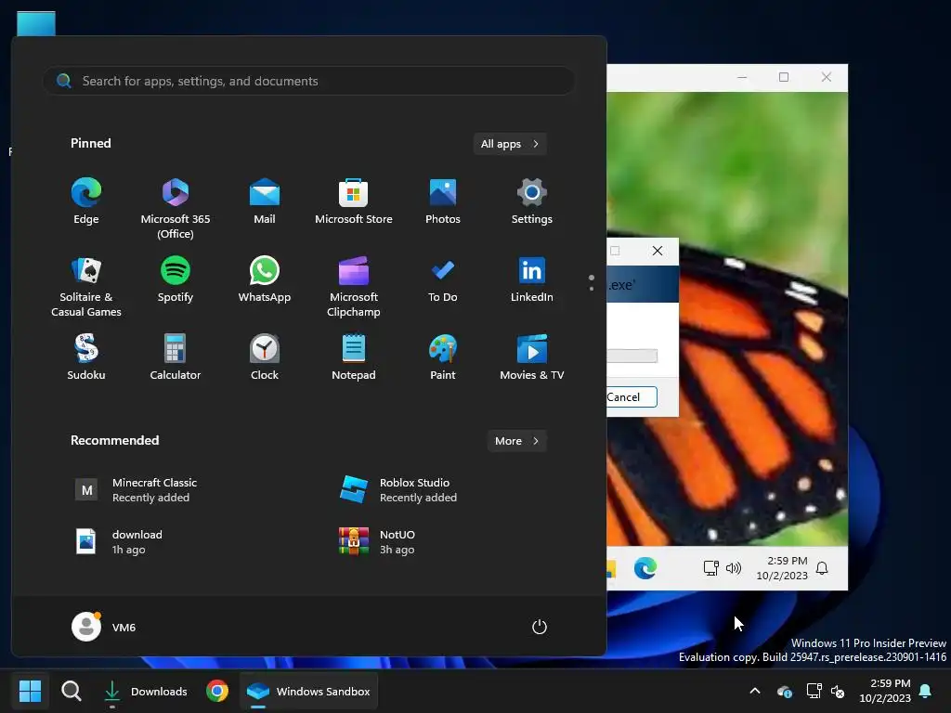Screen dimensions: 951x713
Task: Open Sandbox notification bell
Action: [x=822, y=568]
